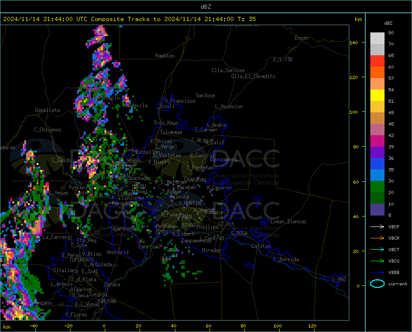Click the white VBCP arrow in legend
The image size is (412, 332).
tap(377, 227)
